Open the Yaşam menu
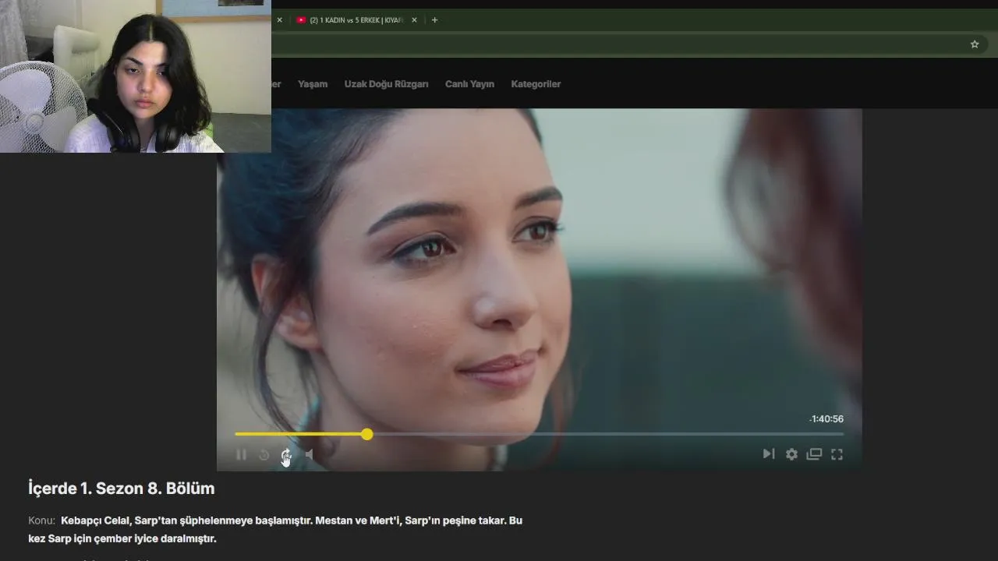 pos(313,84)
